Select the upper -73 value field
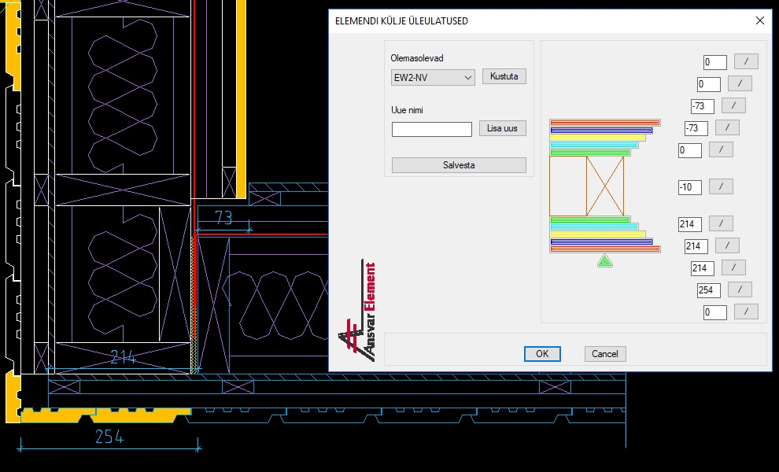Viewport: 779px width, 472px height. (x=703, y=106)
